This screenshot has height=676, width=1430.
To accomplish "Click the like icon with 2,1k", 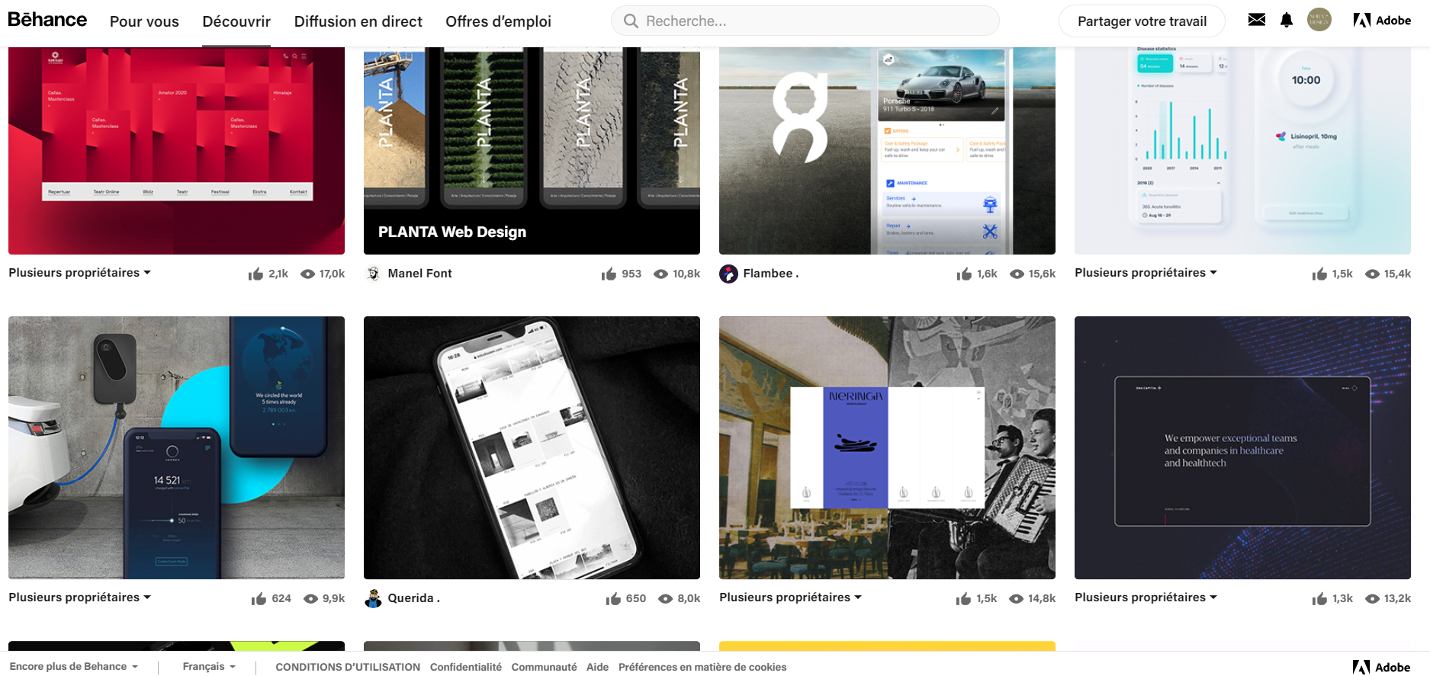I will pos(255,274).
